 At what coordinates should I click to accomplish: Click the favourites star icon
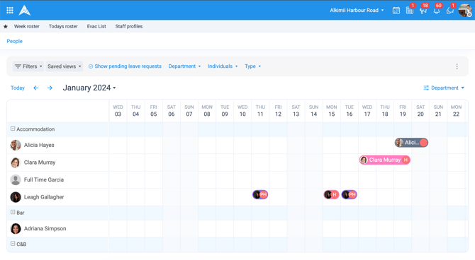(x=6, y=27)
